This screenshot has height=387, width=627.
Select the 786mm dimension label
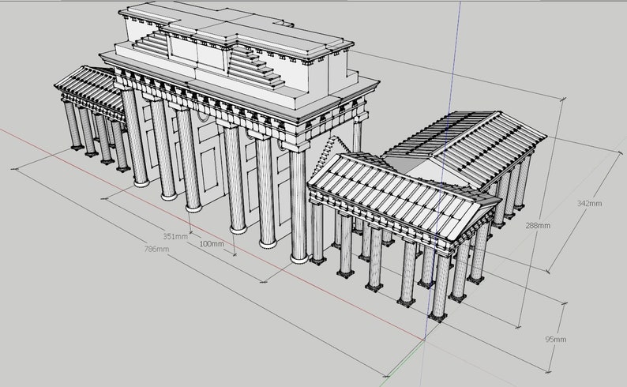tap(156, 249)
